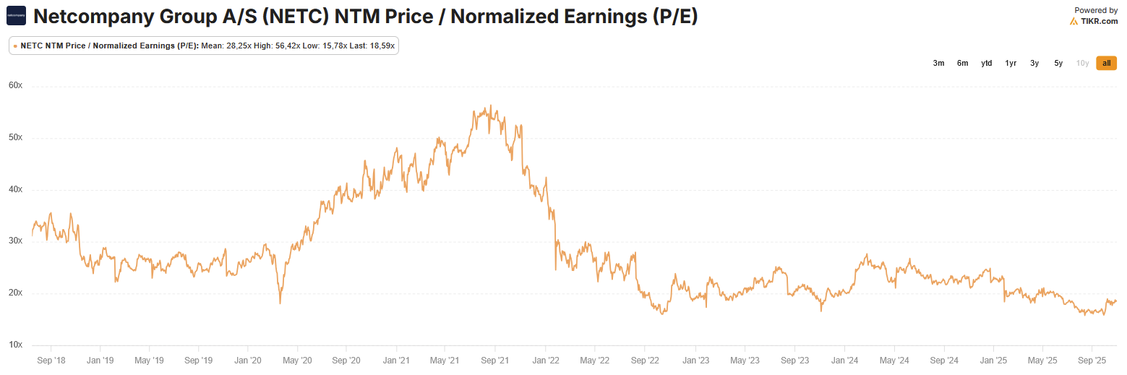1127x375 pixels.
Task: Click the Sep '21 x-axis label
Action: (x=497, y=360)
